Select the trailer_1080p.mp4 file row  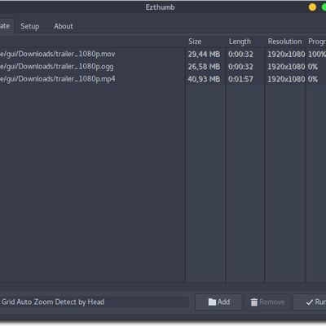163,79
